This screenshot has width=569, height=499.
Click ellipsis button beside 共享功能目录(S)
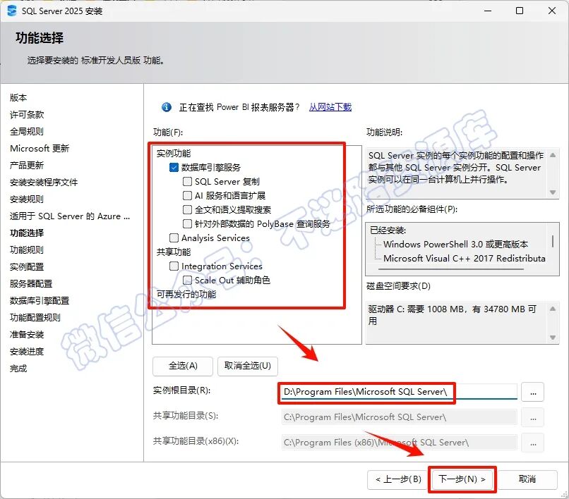coord(533,417)
